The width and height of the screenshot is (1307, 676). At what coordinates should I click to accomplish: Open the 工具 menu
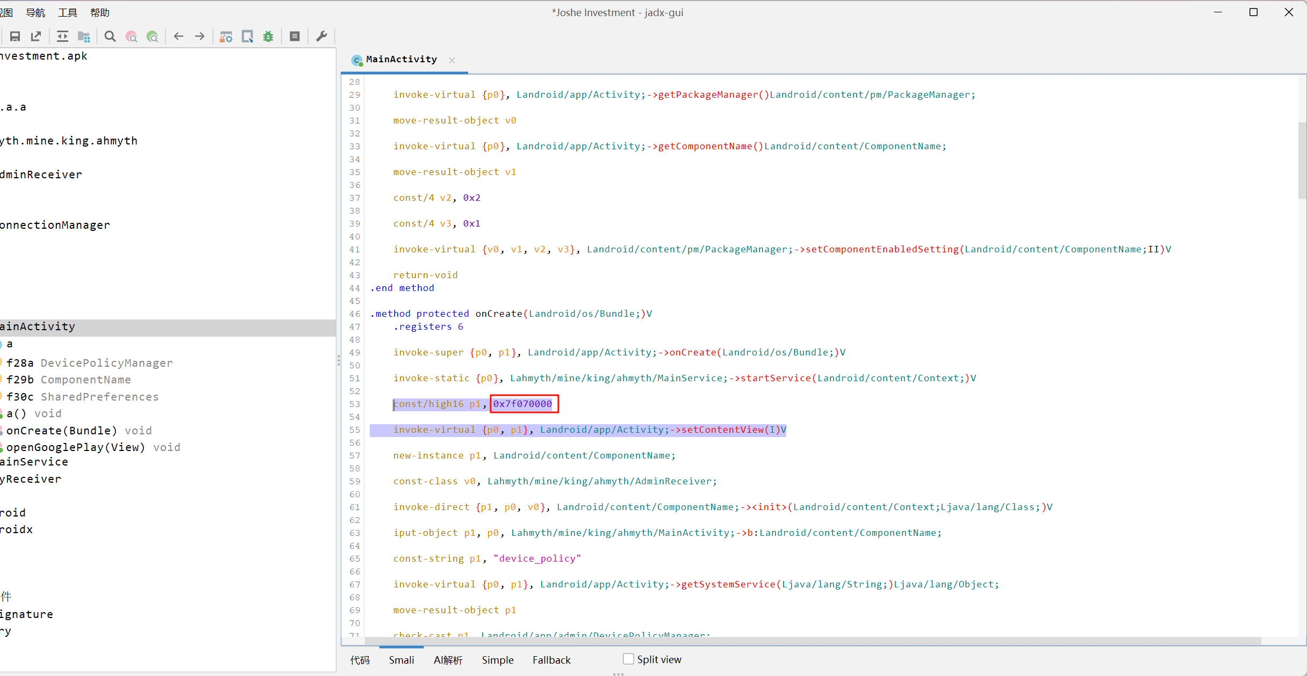[x=68, y=12]
